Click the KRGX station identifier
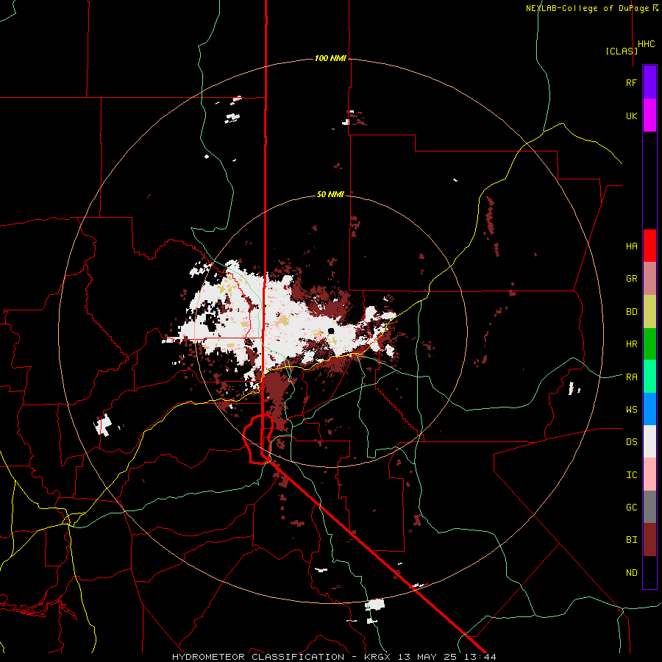The width and height of the screenshot is (662, 662). click(x=377, y=657)
